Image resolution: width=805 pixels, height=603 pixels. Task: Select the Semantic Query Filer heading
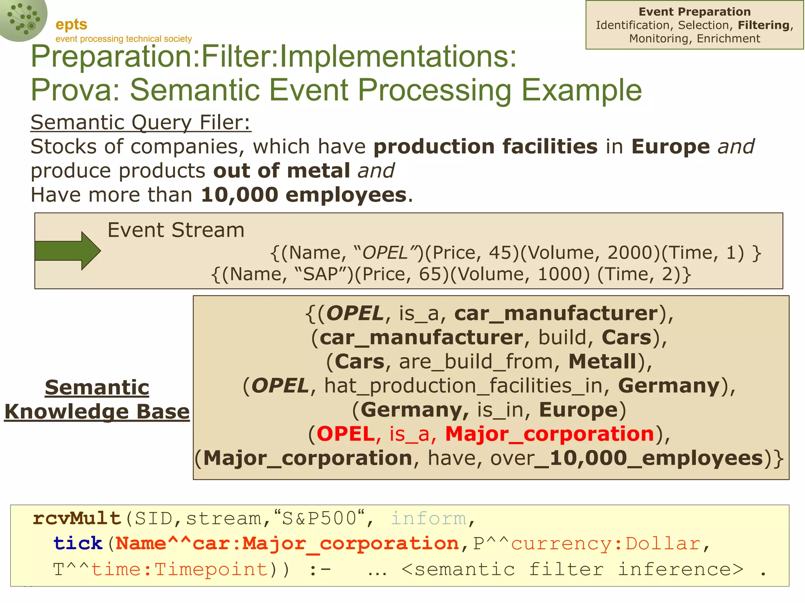click(141, 122)
